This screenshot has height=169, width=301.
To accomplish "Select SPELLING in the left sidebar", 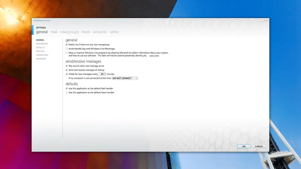I will point(40,51).
